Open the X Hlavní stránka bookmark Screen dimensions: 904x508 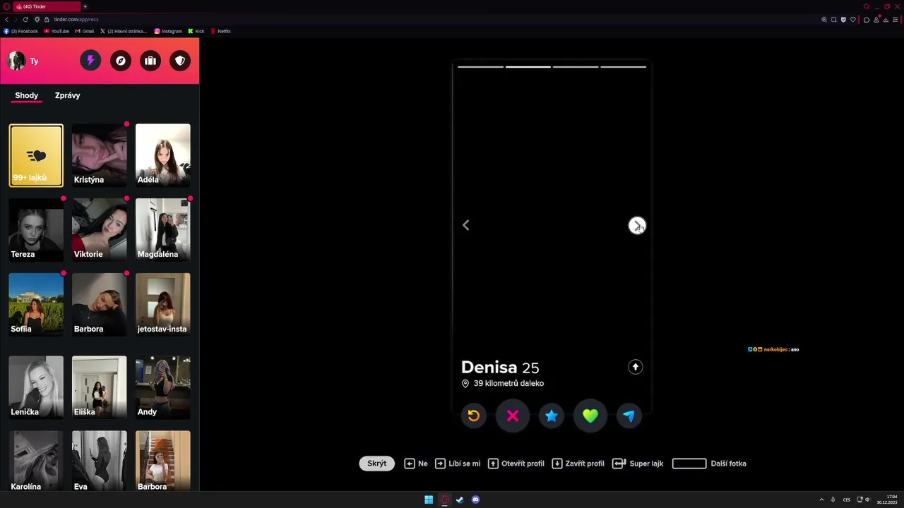124,31
